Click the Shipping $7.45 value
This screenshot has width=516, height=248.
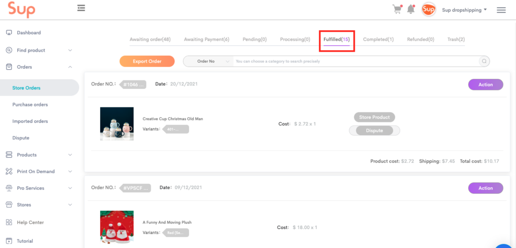coord(448,161)
